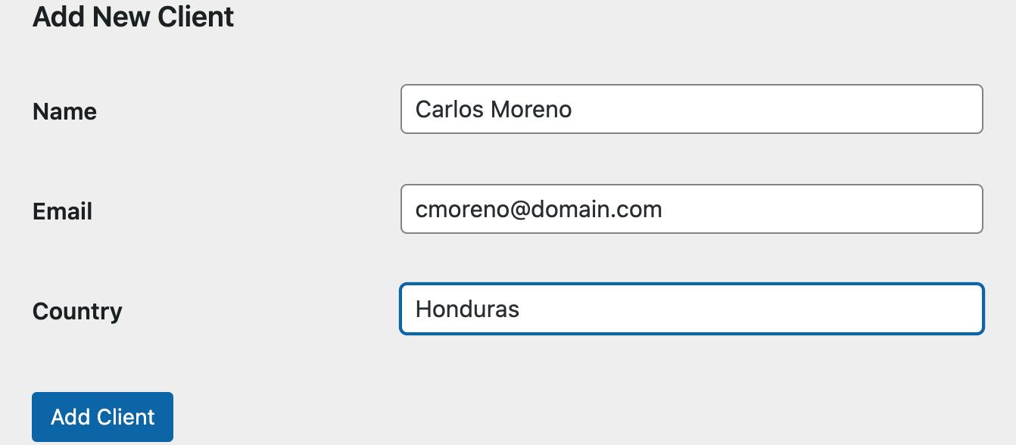
Task: Click the word Client in the heading
Action: point(200,17)
